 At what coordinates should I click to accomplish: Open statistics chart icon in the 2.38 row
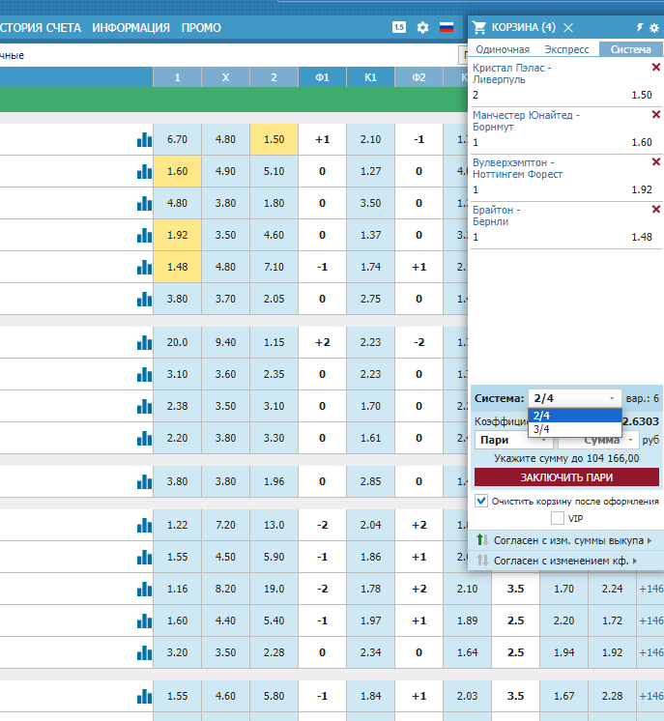144,406
